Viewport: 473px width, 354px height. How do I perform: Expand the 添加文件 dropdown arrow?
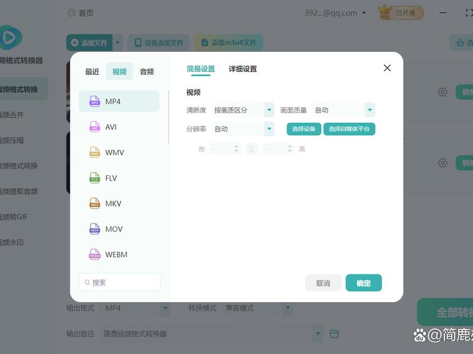[118, 42]
